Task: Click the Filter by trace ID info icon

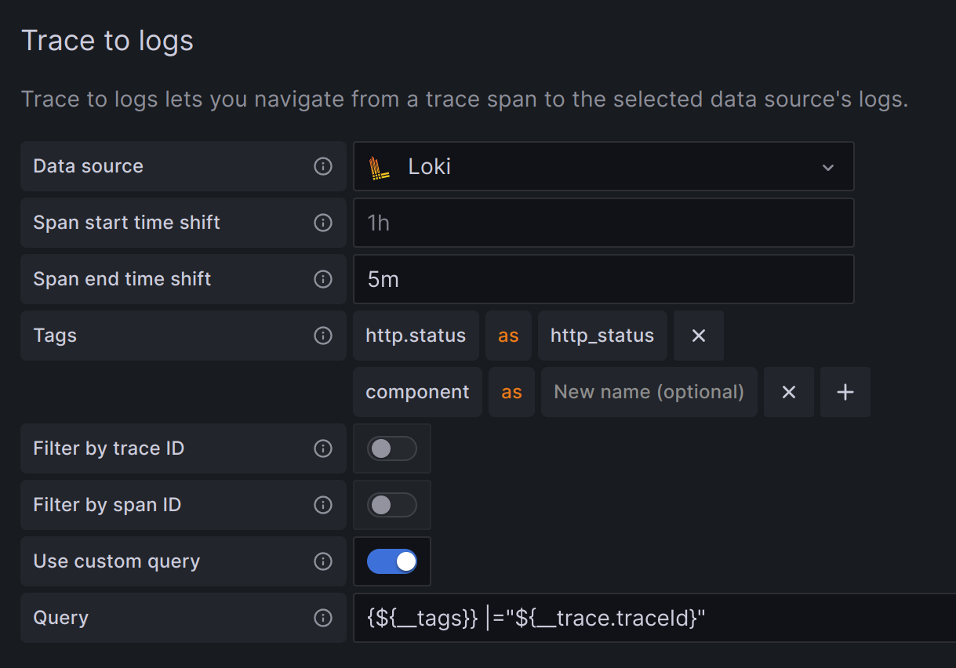Action: point(323,448)
